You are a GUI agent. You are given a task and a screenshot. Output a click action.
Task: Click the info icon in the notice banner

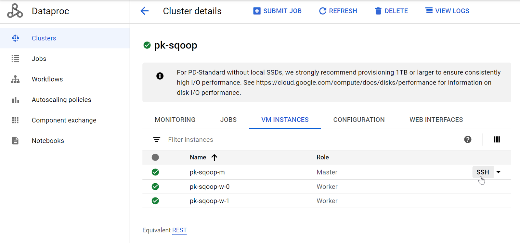(160, 76)
